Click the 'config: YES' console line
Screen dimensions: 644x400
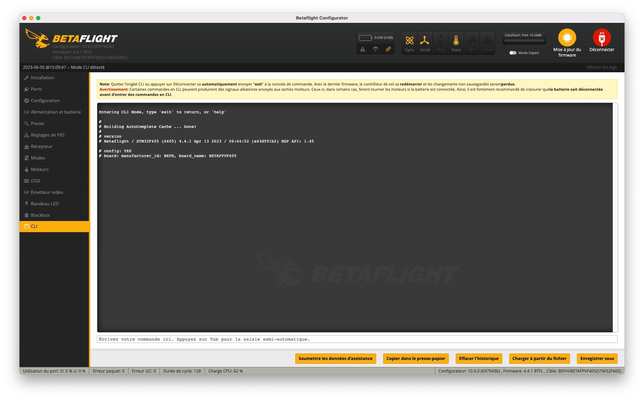[x=115, y=151]
